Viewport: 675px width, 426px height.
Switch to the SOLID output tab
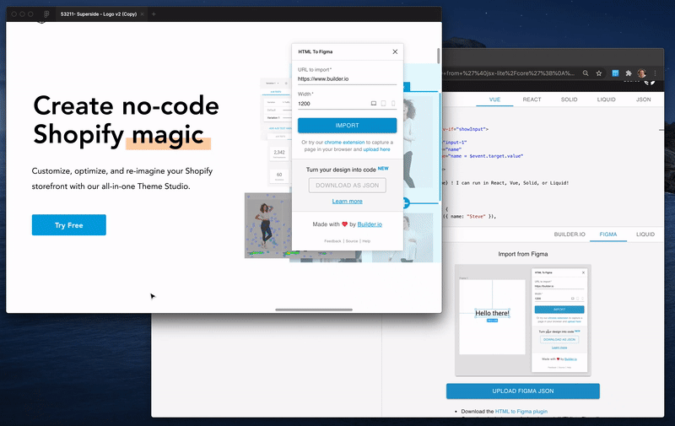(569, 100)
